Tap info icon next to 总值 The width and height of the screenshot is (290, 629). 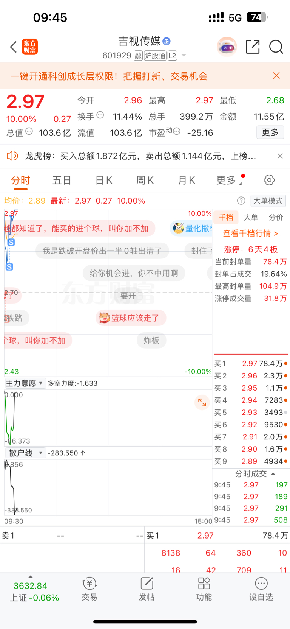click(x=29, y=131)
